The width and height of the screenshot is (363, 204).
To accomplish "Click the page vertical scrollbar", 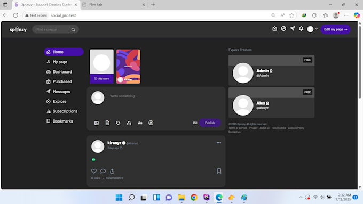I will 360,62.
